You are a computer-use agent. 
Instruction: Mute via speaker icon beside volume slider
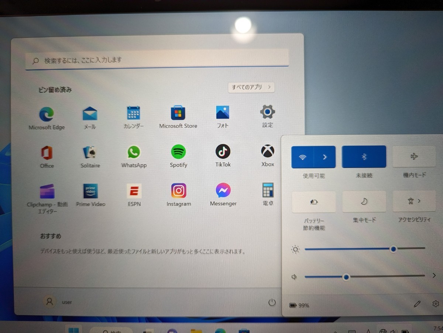[295, 277]
